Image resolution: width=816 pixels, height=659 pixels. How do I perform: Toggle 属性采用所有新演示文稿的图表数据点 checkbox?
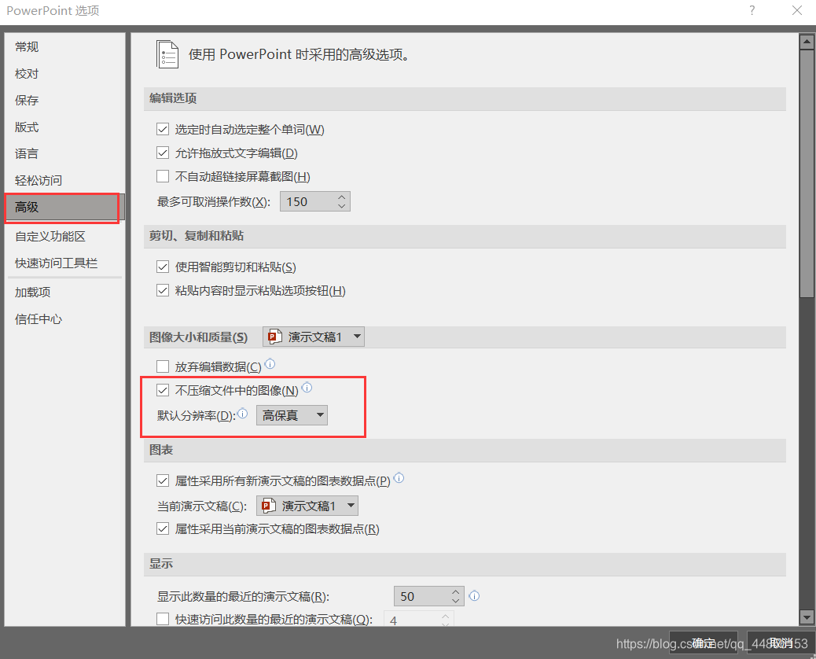tap(163, 480)
